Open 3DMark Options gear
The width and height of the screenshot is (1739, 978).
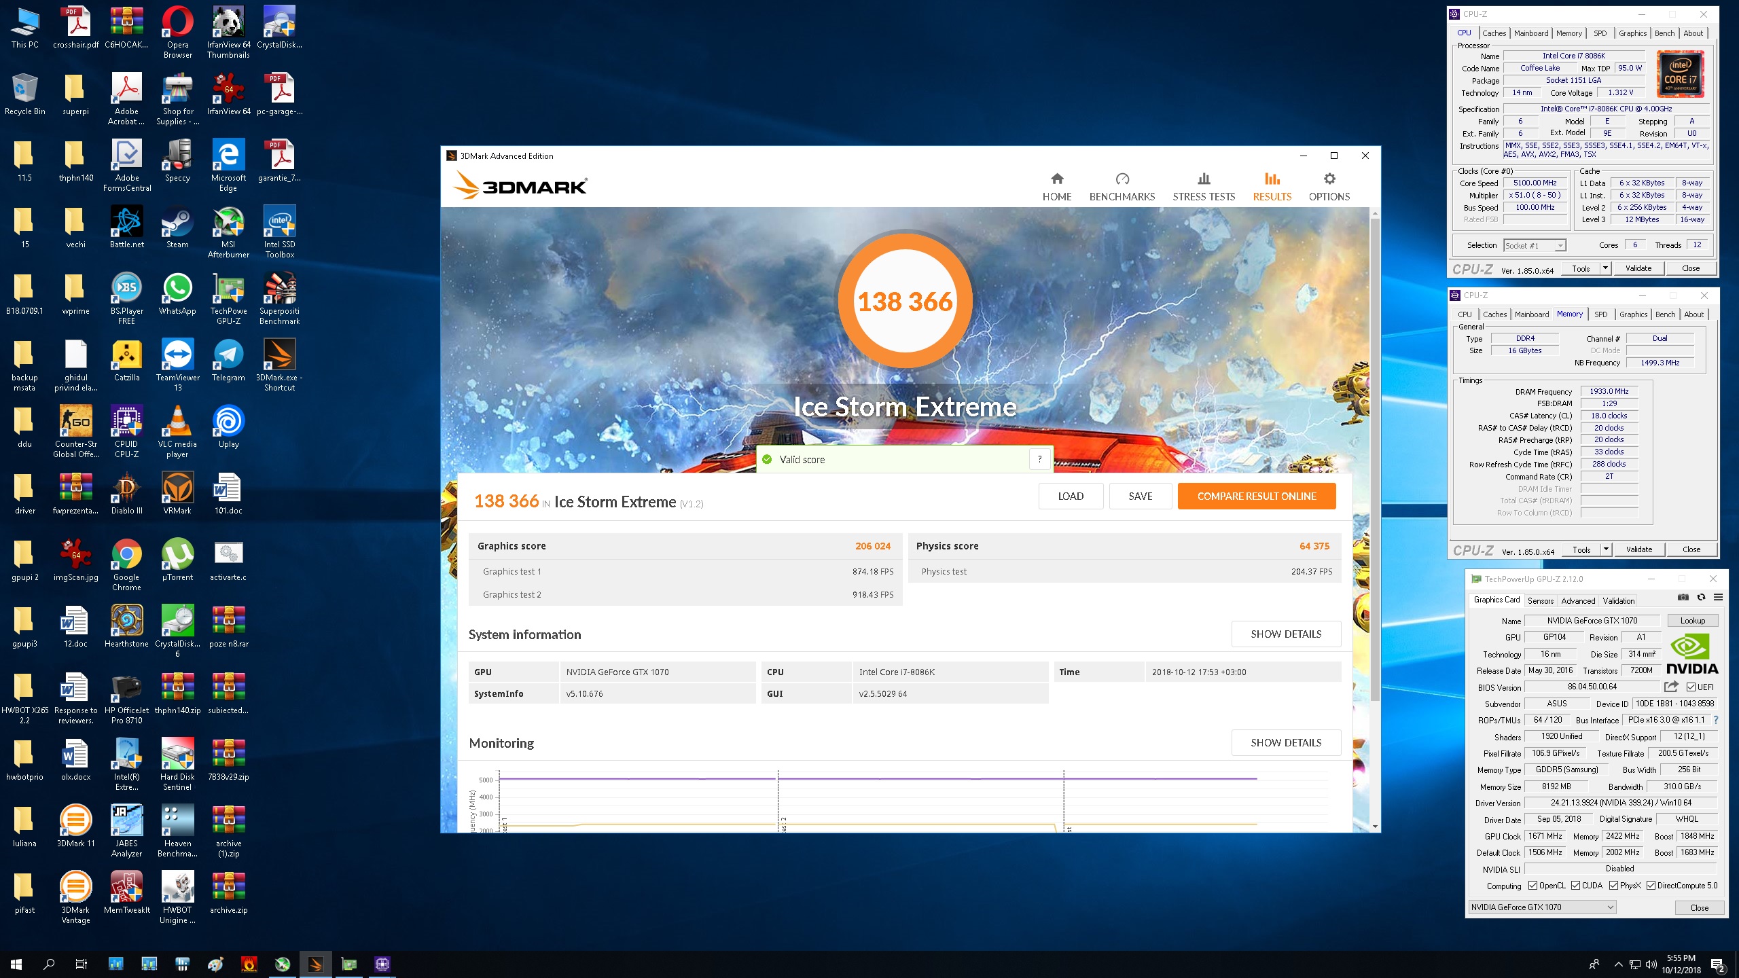(x=1329, y=187)
